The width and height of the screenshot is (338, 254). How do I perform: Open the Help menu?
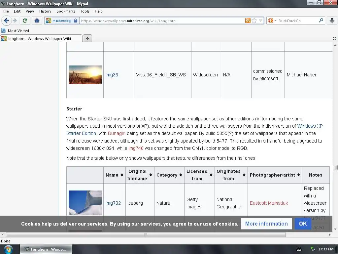[x=98, y=11]
